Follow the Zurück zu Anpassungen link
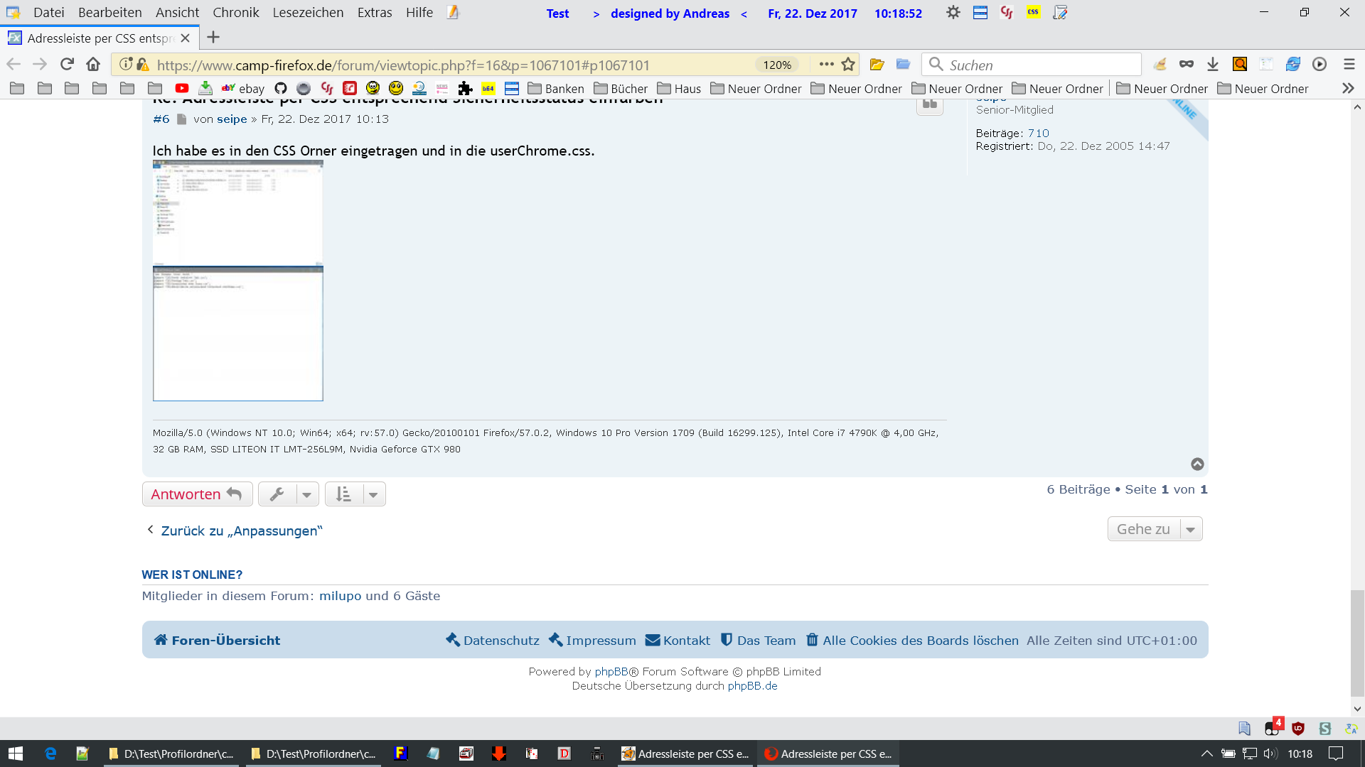1365x767 pixels. (241, 531)
